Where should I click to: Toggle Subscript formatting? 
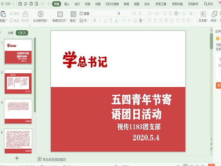point(129,21)
